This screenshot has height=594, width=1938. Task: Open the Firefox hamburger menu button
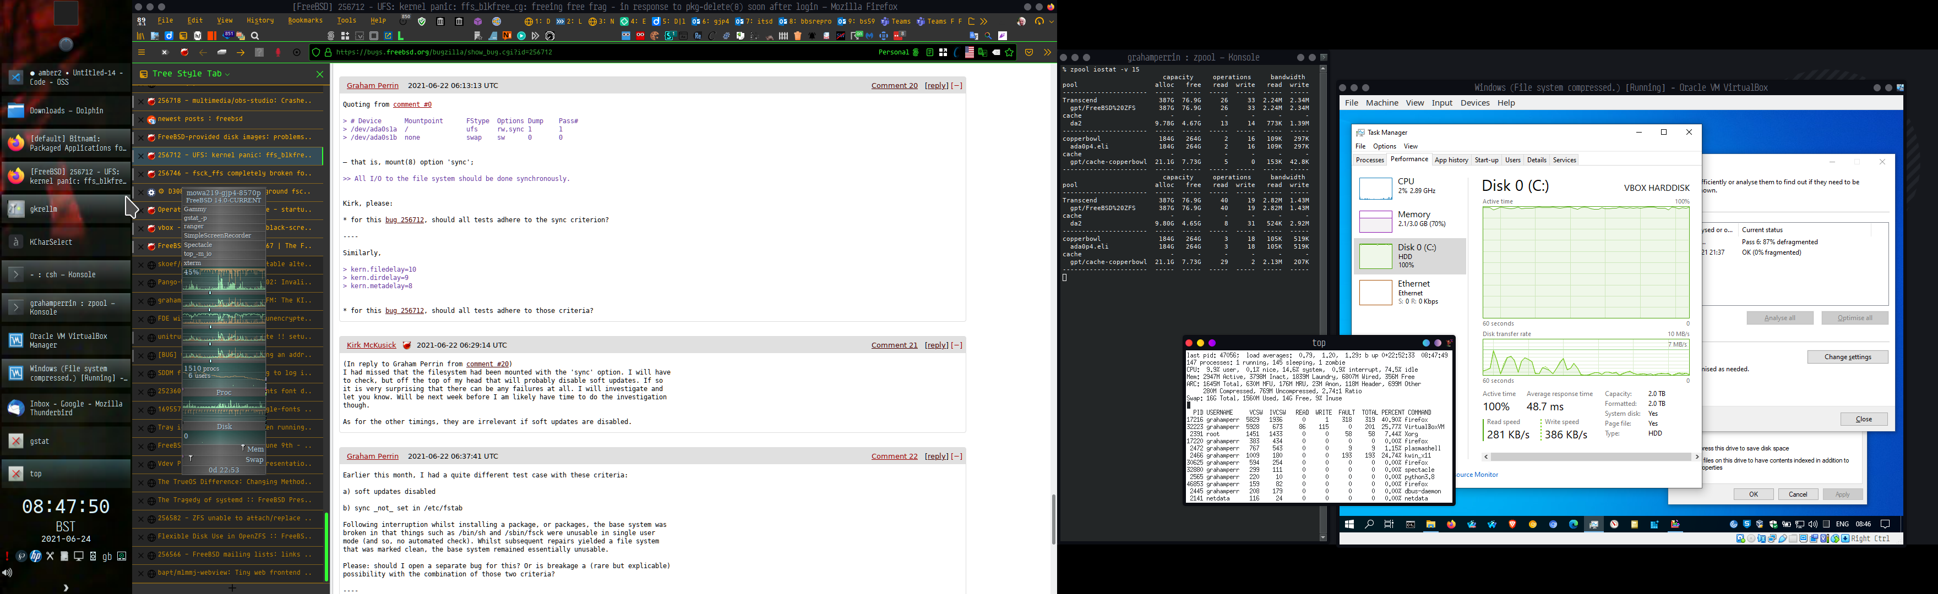coord(141,53)
